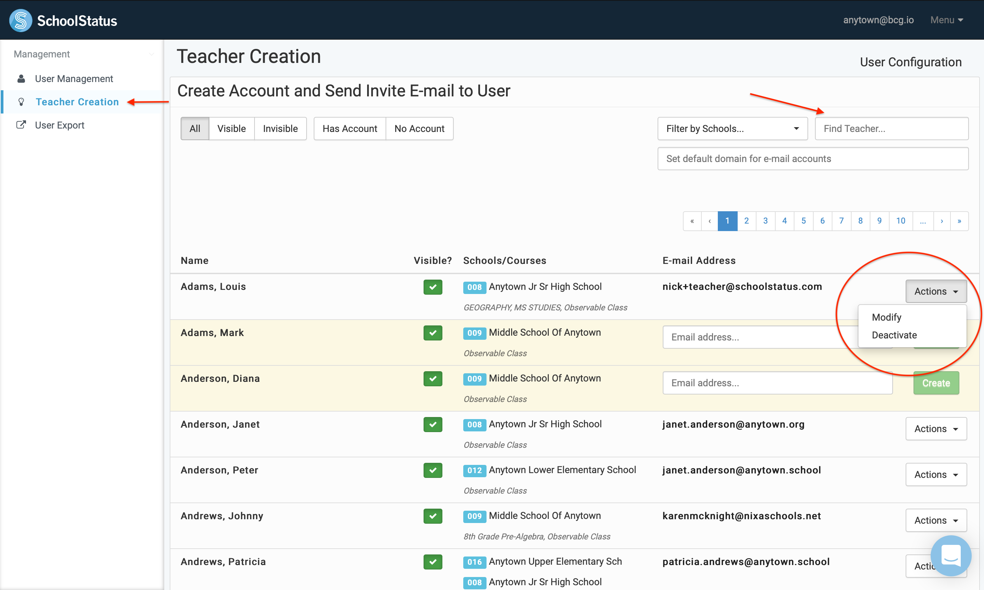Viewport: 984px width, 590px height.
Task: Jump to last page with » button
Action: (959, 221)
